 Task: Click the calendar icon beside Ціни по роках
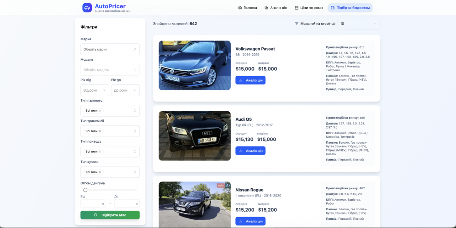point(297,8)
